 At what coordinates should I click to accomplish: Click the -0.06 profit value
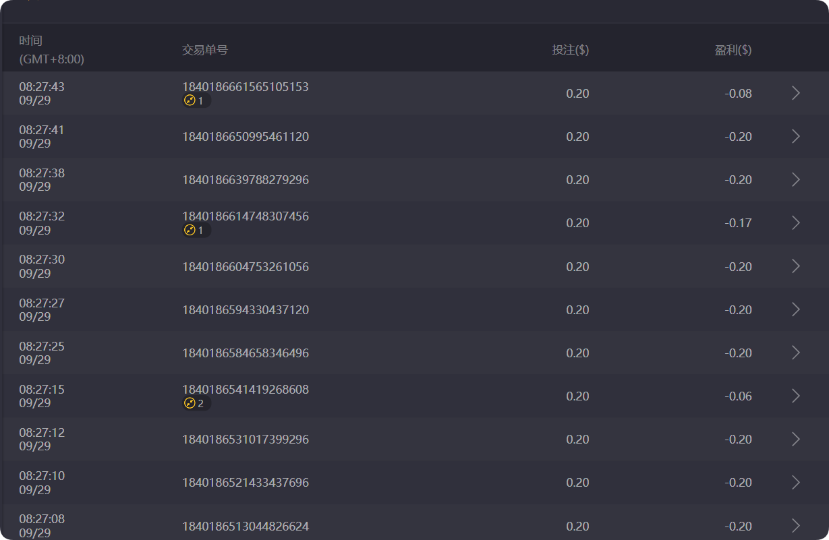739,396
